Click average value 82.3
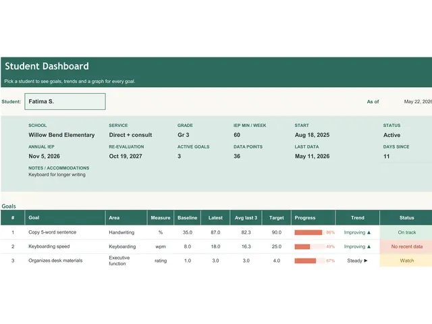This screenshot has height=324, width=432. pos(246,232)
